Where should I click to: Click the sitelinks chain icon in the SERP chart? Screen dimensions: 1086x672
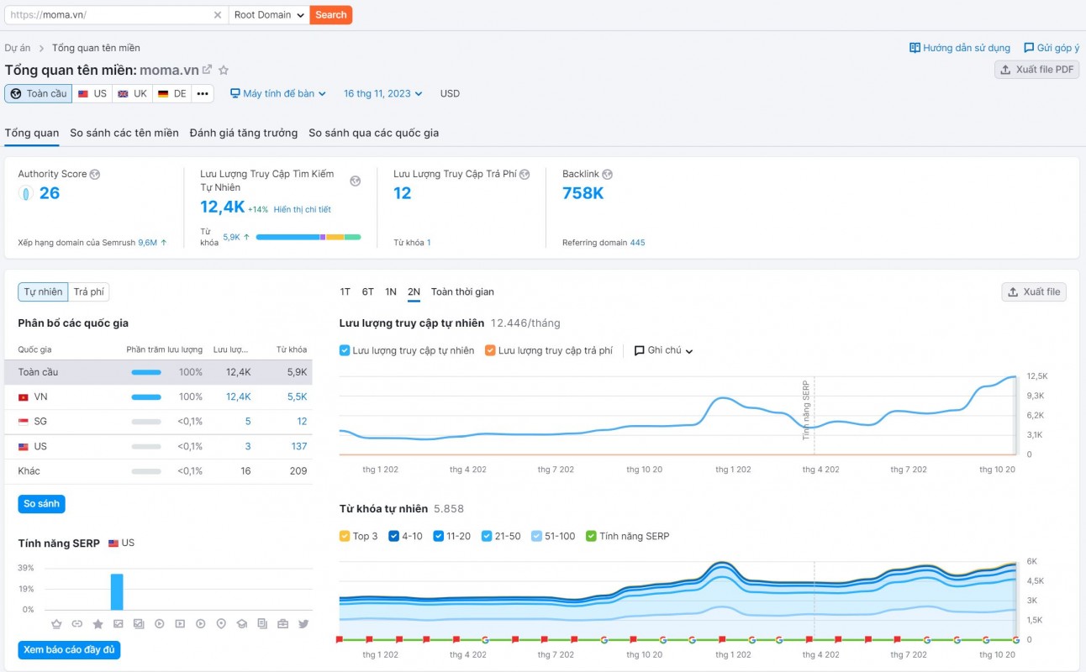77,624
